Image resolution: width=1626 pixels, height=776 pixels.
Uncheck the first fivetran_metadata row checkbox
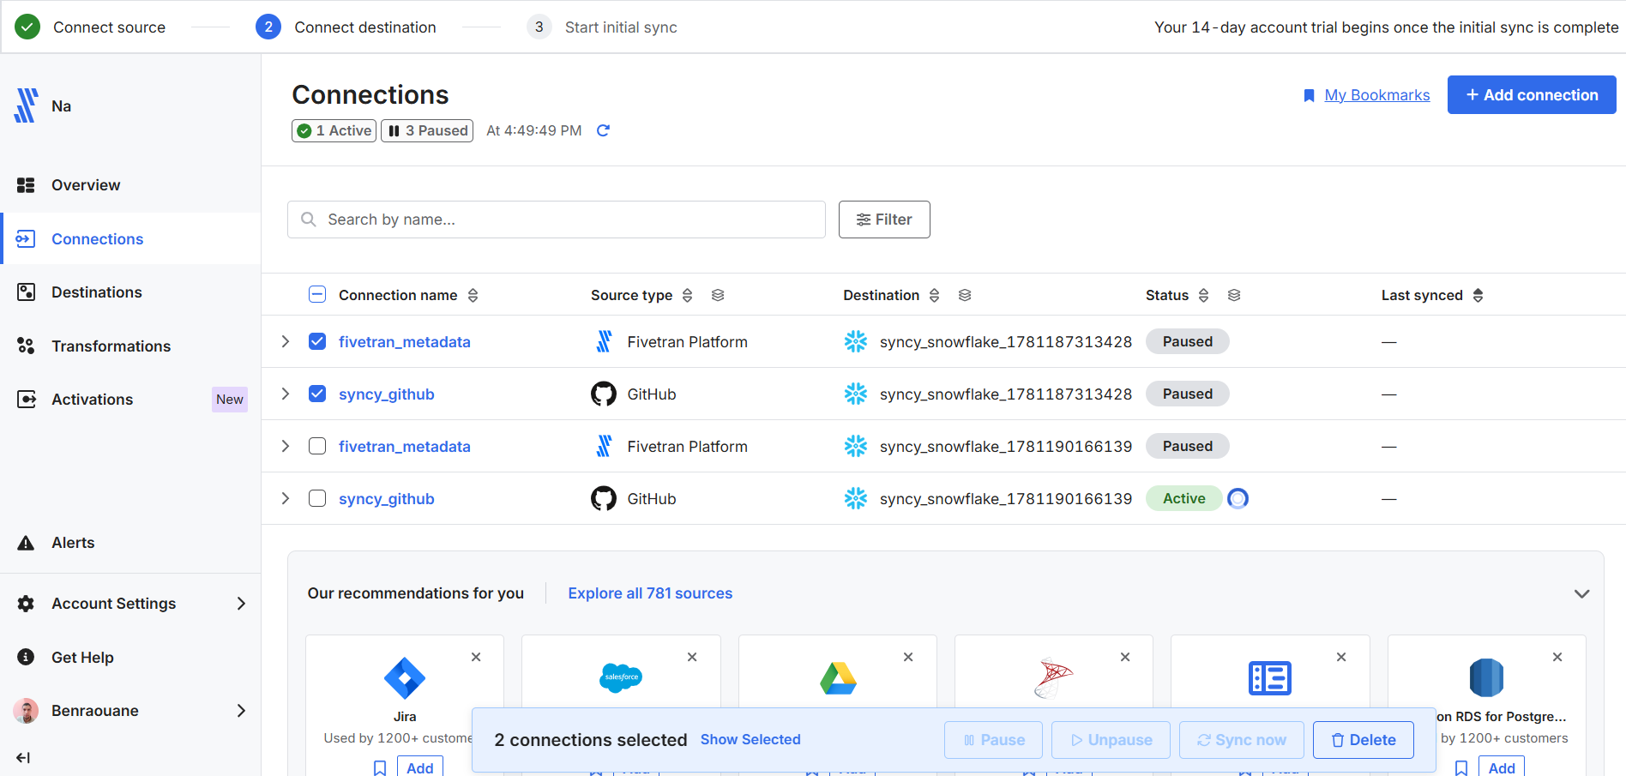pyautogui.click(x=317, y=341)
